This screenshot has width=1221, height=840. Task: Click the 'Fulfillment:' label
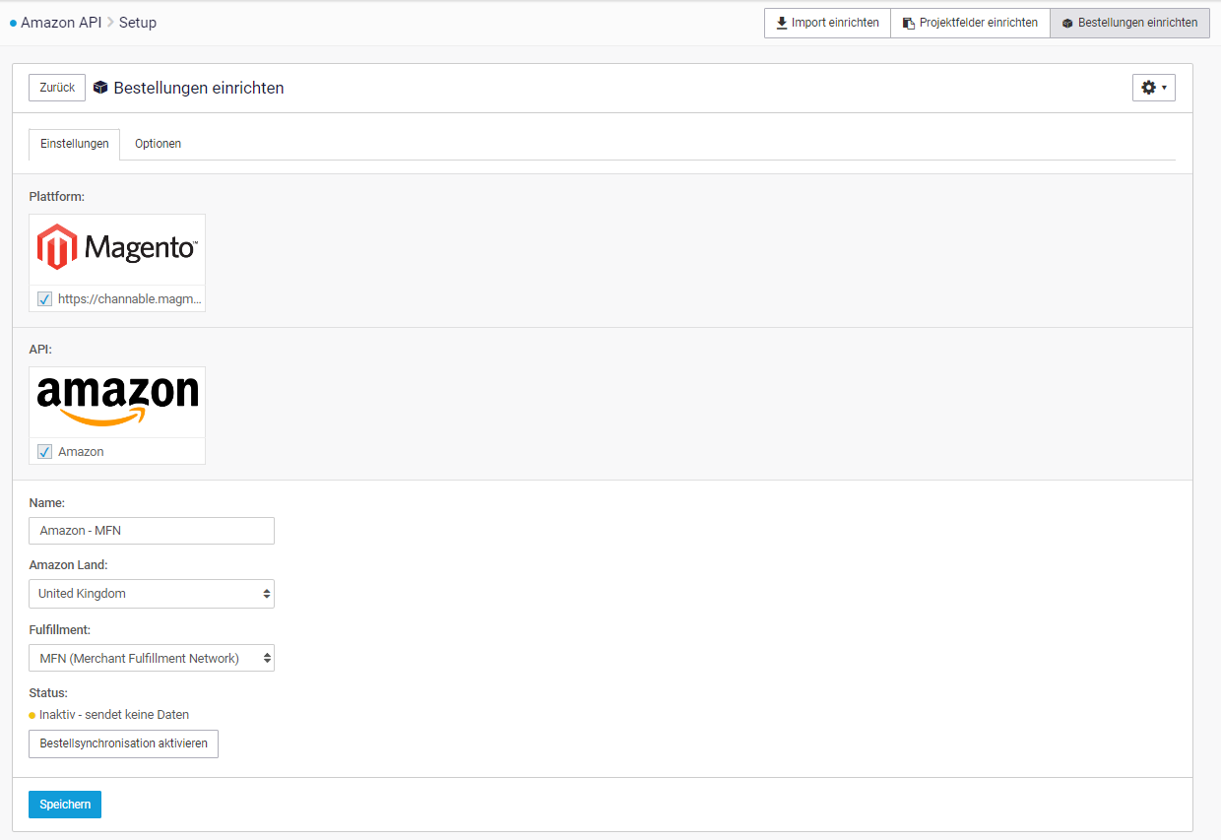60,629
